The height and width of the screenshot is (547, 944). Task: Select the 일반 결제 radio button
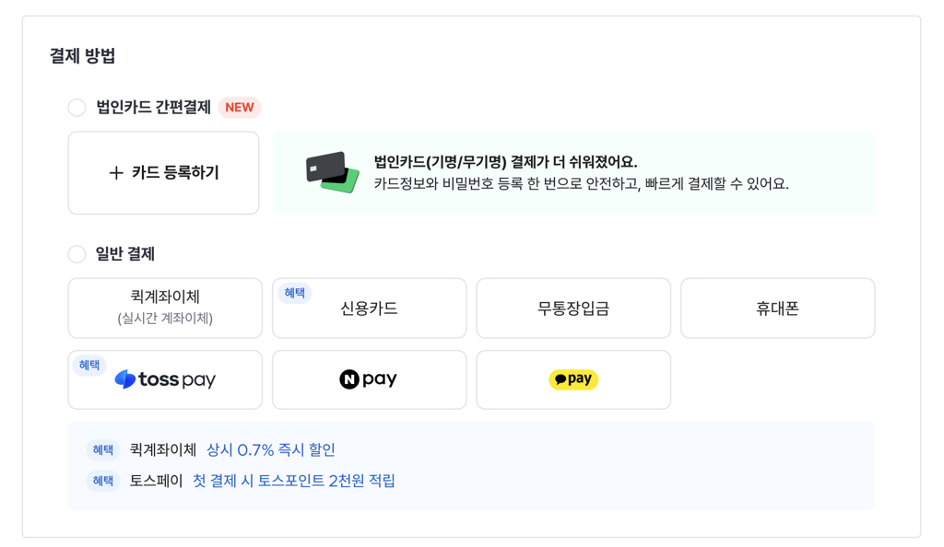tap(77, 254)
